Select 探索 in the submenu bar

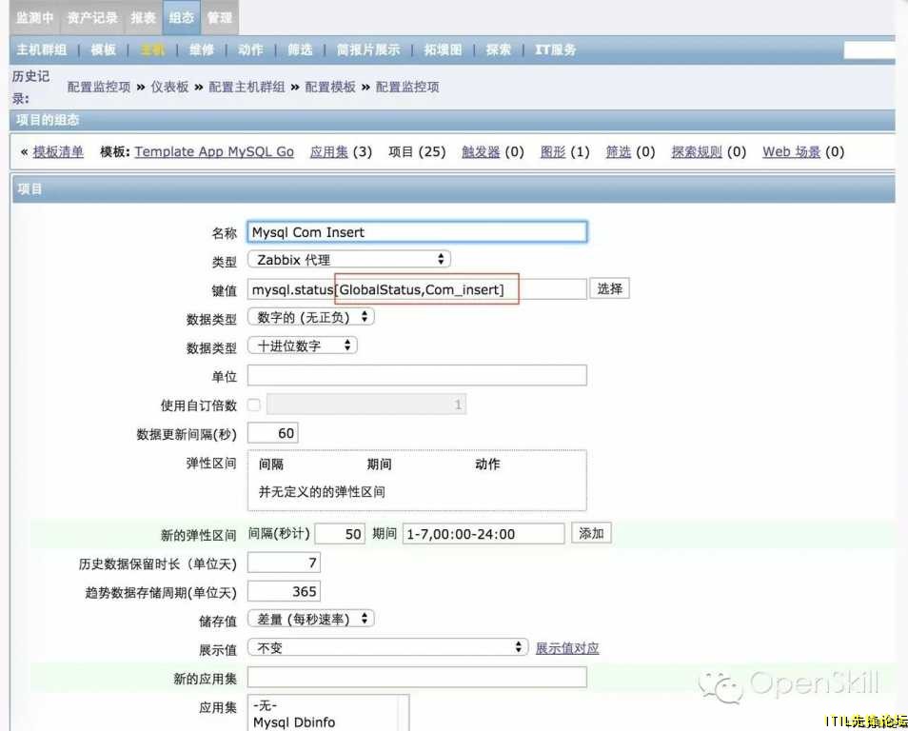pyautogui.click(x=499, y=49)
